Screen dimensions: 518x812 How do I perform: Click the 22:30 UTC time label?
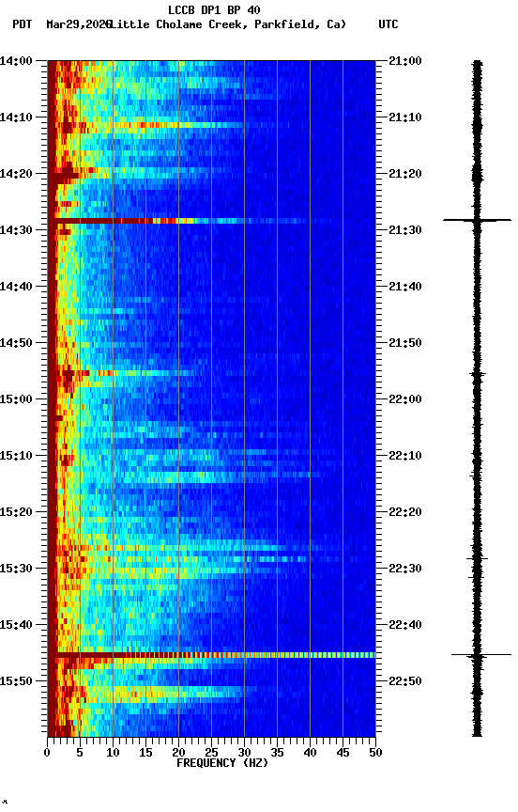pyautogui.click(x=405, y=570)
